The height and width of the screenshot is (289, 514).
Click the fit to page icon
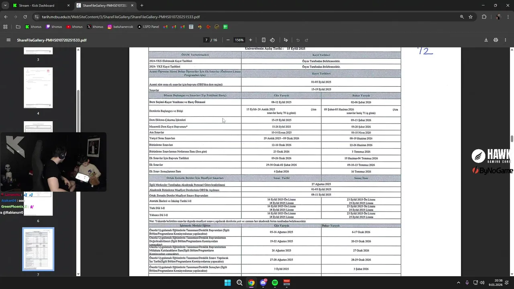[x=263, y=40]
